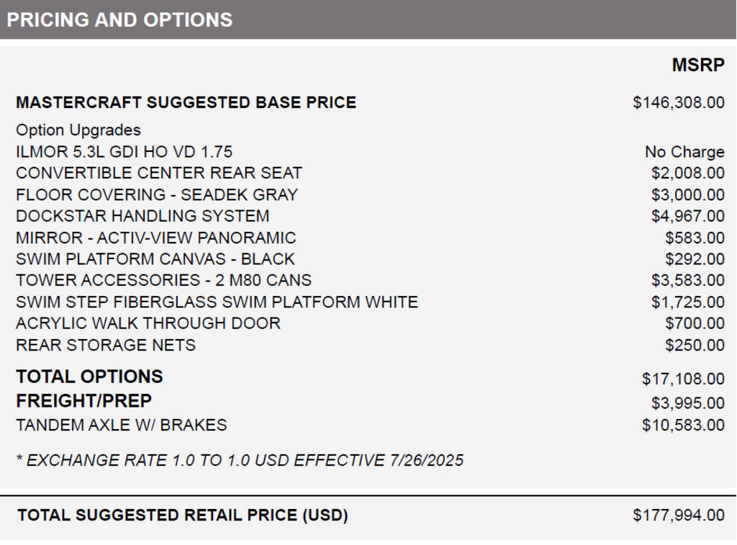Select the DockStar Handling System option
737x545 pixels.
pyautogui.click(x=143, y=216)
